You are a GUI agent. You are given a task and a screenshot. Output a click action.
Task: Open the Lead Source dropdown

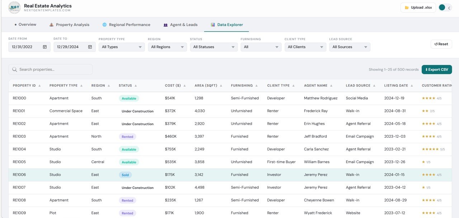350,47
